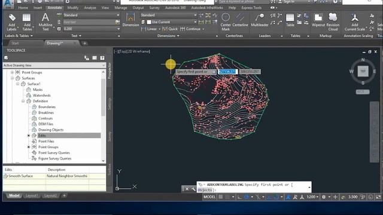The height and width of the screenshot is (215, 383).
Task: Close the command line with X
Action: (187, 189)
